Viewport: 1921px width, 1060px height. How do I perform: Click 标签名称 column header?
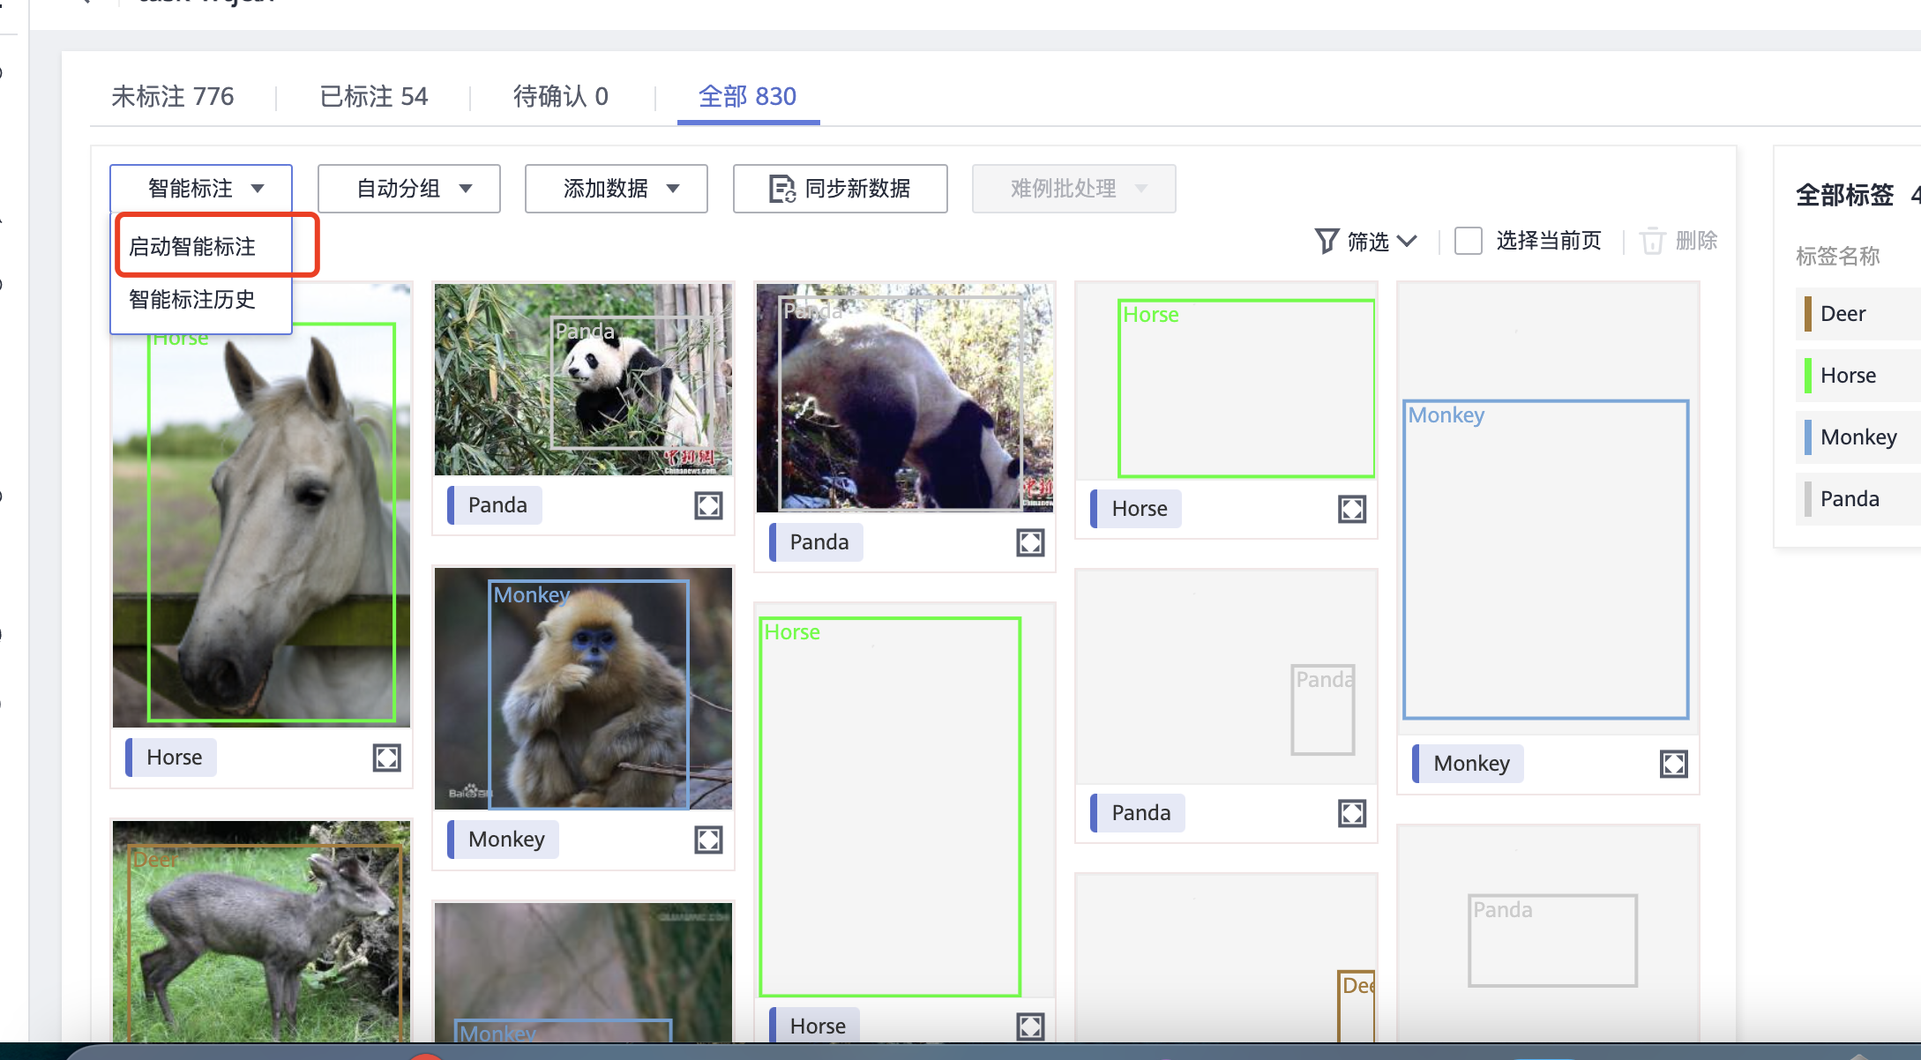[x=1838, y=257]
